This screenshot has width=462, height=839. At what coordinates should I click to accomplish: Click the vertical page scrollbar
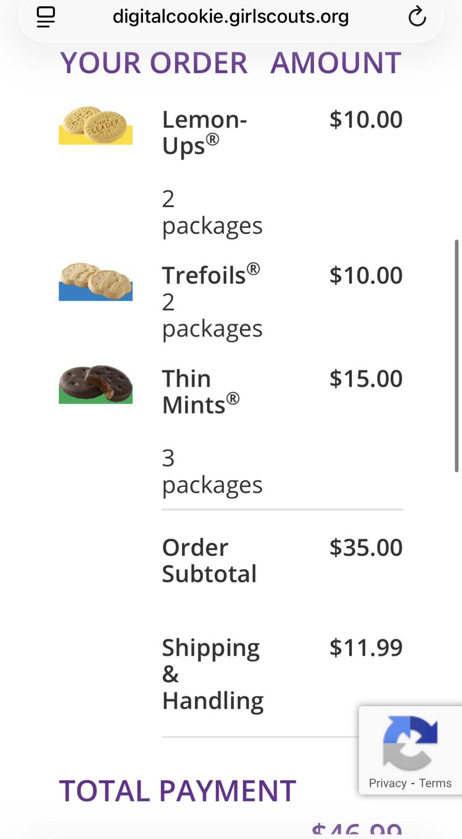tap(457, 356)
